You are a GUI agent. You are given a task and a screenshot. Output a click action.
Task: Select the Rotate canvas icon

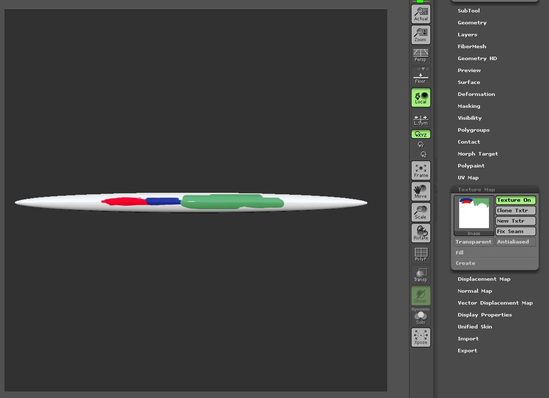[420, 233]
